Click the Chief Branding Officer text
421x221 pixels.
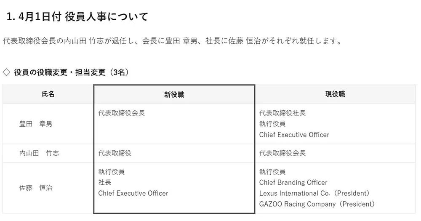point(293,183)
